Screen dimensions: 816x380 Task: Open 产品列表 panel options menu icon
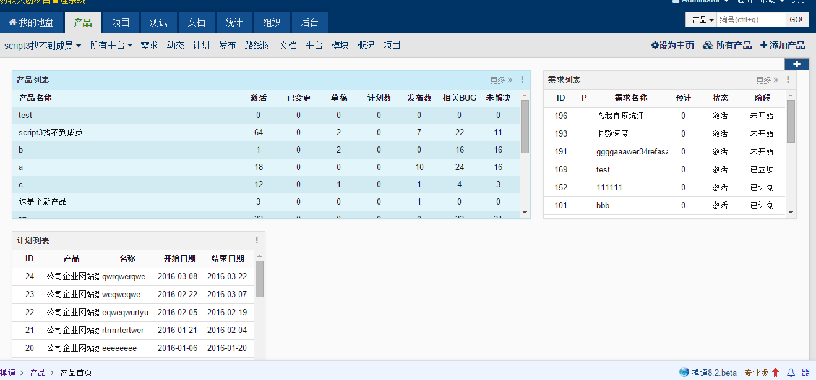522,80
